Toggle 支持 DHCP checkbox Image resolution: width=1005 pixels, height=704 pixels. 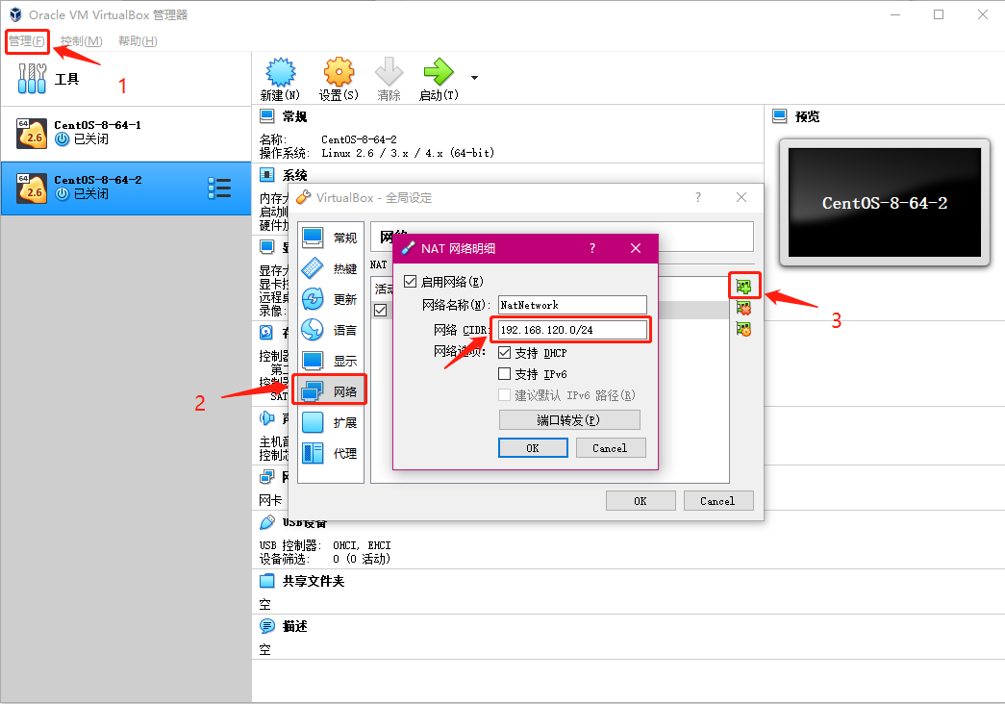(504, 353)
